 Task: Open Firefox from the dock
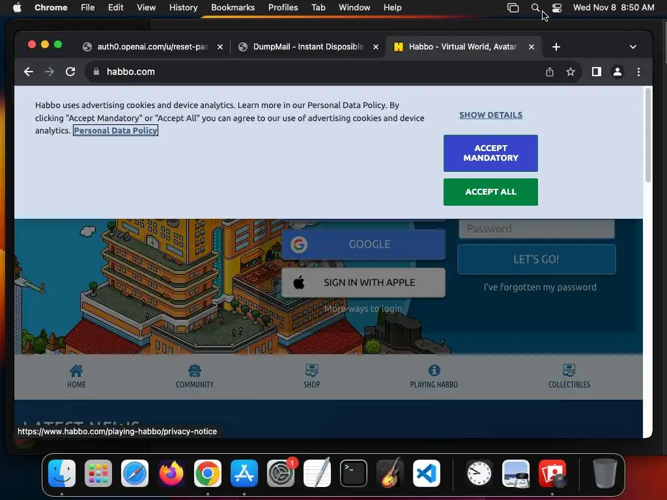coord(171,473)
